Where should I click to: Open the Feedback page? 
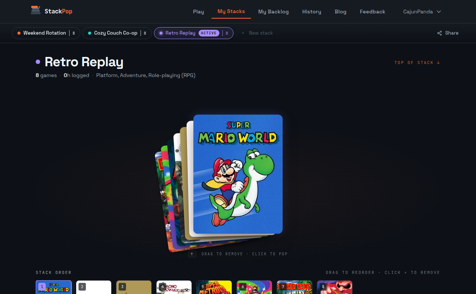[x=373, y=12]
